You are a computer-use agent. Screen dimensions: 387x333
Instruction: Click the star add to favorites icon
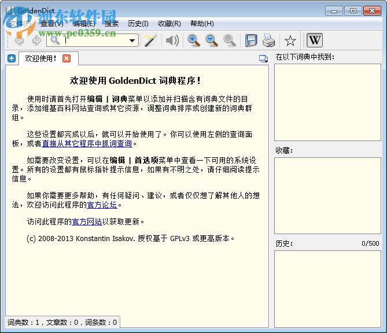click(290, 40)
